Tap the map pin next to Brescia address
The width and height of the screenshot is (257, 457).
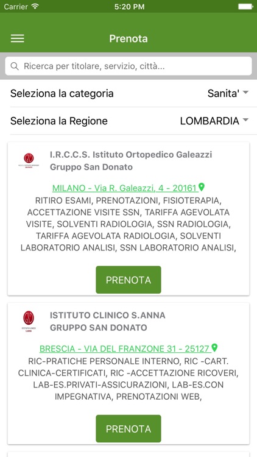214,348
